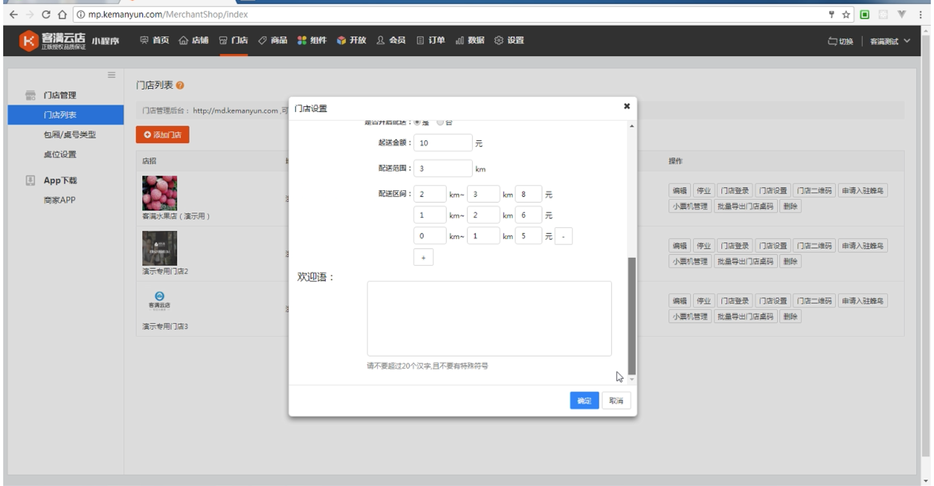
Task: Click the 客满水果店 shop thumbnail
Action: (x=159, y=193)
